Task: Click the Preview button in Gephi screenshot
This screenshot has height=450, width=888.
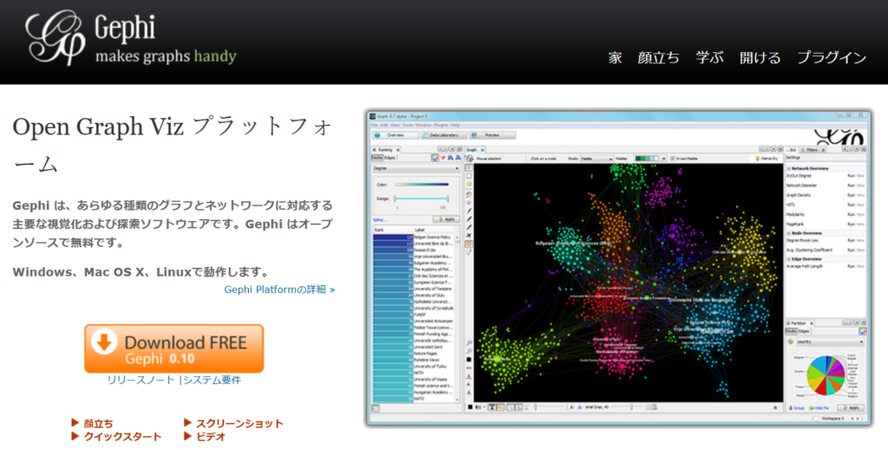Action: (493, 135)
